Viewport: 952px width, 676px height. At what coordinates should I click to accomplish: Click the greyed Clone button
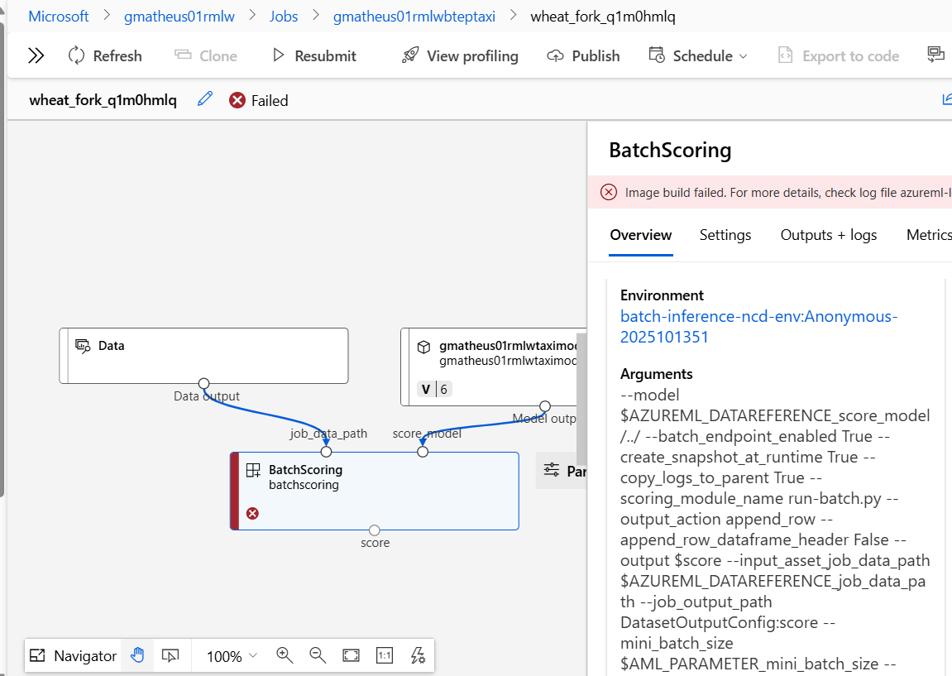[x=206, y=56]
